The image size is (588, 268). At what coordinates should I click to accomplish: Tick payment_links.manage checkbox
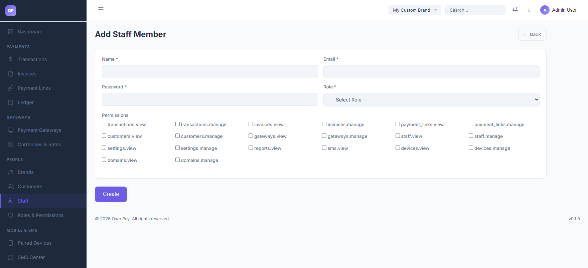pos(471,124)
